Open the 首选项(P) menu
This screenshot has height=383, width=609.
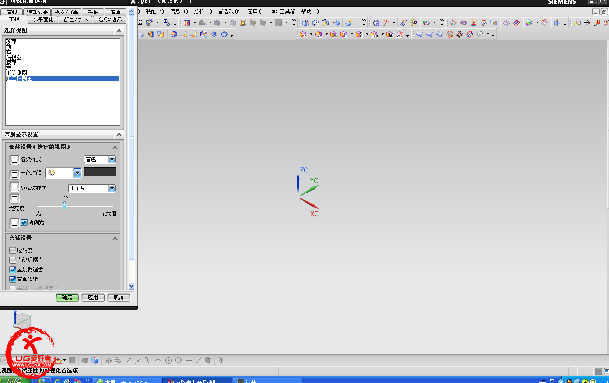coord(230,11)
